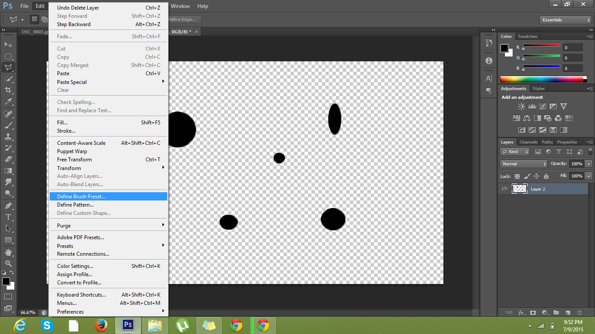Screen dimensions: 595x334
Task: Select the Move tool
Action: coord(8,44)
